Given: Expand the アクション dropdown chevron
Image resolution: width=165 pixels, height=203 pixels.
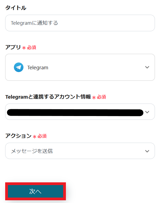Looking at the screenshot, I should (x=147, y=151).
